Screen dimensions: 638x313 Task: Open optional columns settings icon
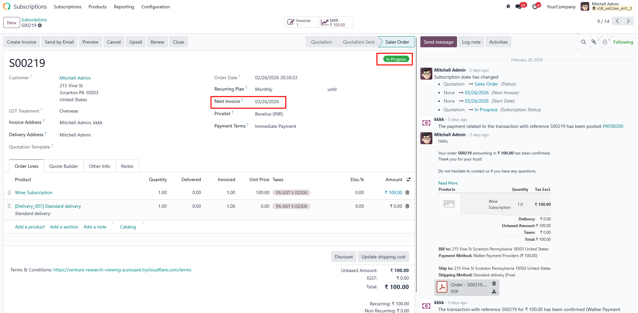point(409,179)
